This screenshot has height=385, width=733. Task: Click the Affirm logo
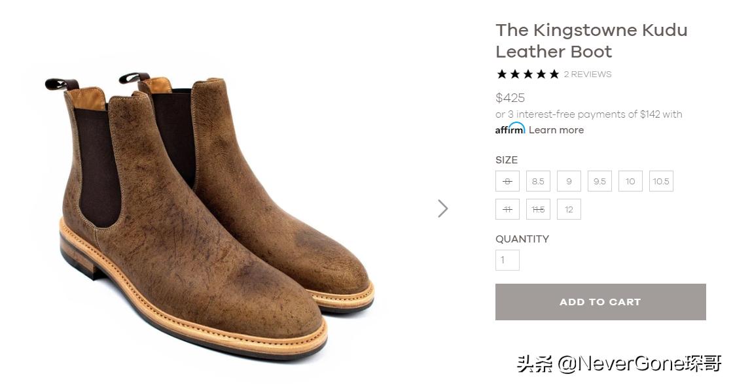tap(510, 129)
